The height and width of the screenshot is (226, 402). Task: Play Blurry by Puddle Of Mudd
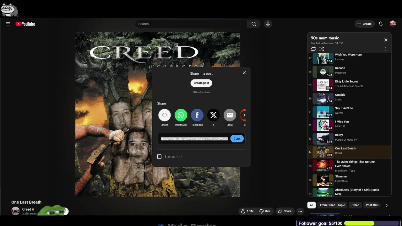click(x=349, y=139)
